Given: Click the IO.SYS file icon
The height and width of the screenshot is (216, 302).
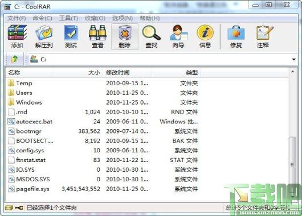Looking at the screenshot, I should pos(11,169).
